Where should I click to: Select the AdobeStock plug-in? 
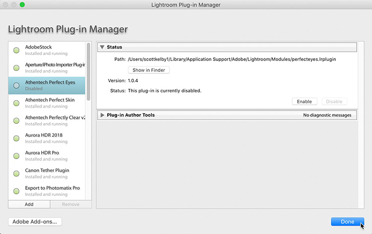(47, 50)
